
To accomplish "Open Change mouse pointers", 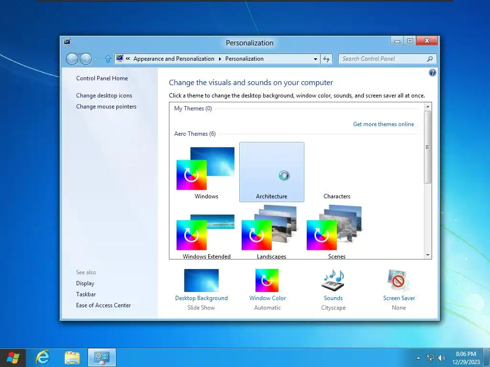I will point(106,107).
